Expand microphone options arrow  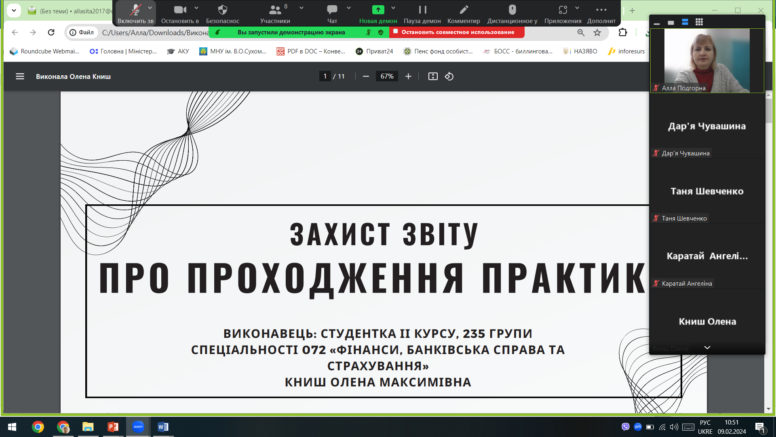[x=150, y=8]
